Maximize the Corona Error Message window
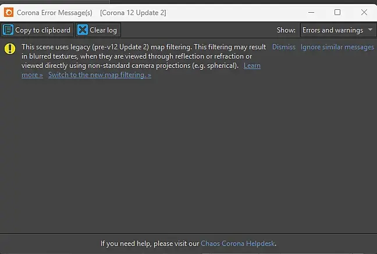 pyautogui.click(x=337, y=12)
